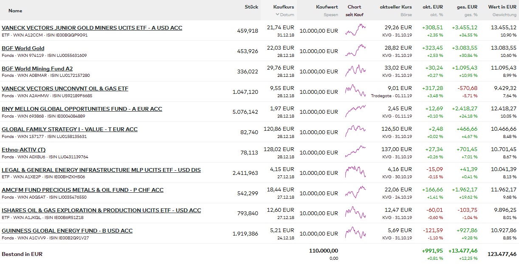Select 'seit Kauf' chart period option
519x264 pixels.
[x=354, y=15]
